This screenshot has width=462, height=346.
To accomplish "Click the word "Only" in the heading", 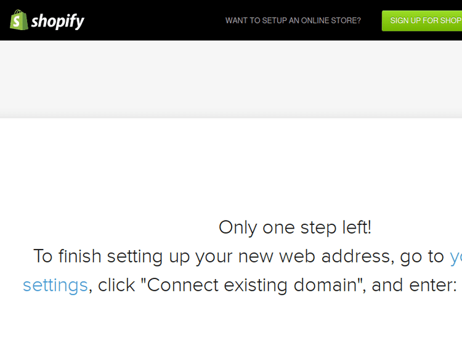I will (x=238, y=228).
